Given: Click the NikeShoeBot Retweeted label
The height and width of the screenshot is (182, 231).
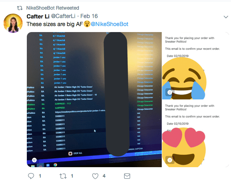Looking at the screenshot, I should tap(52, 8).
